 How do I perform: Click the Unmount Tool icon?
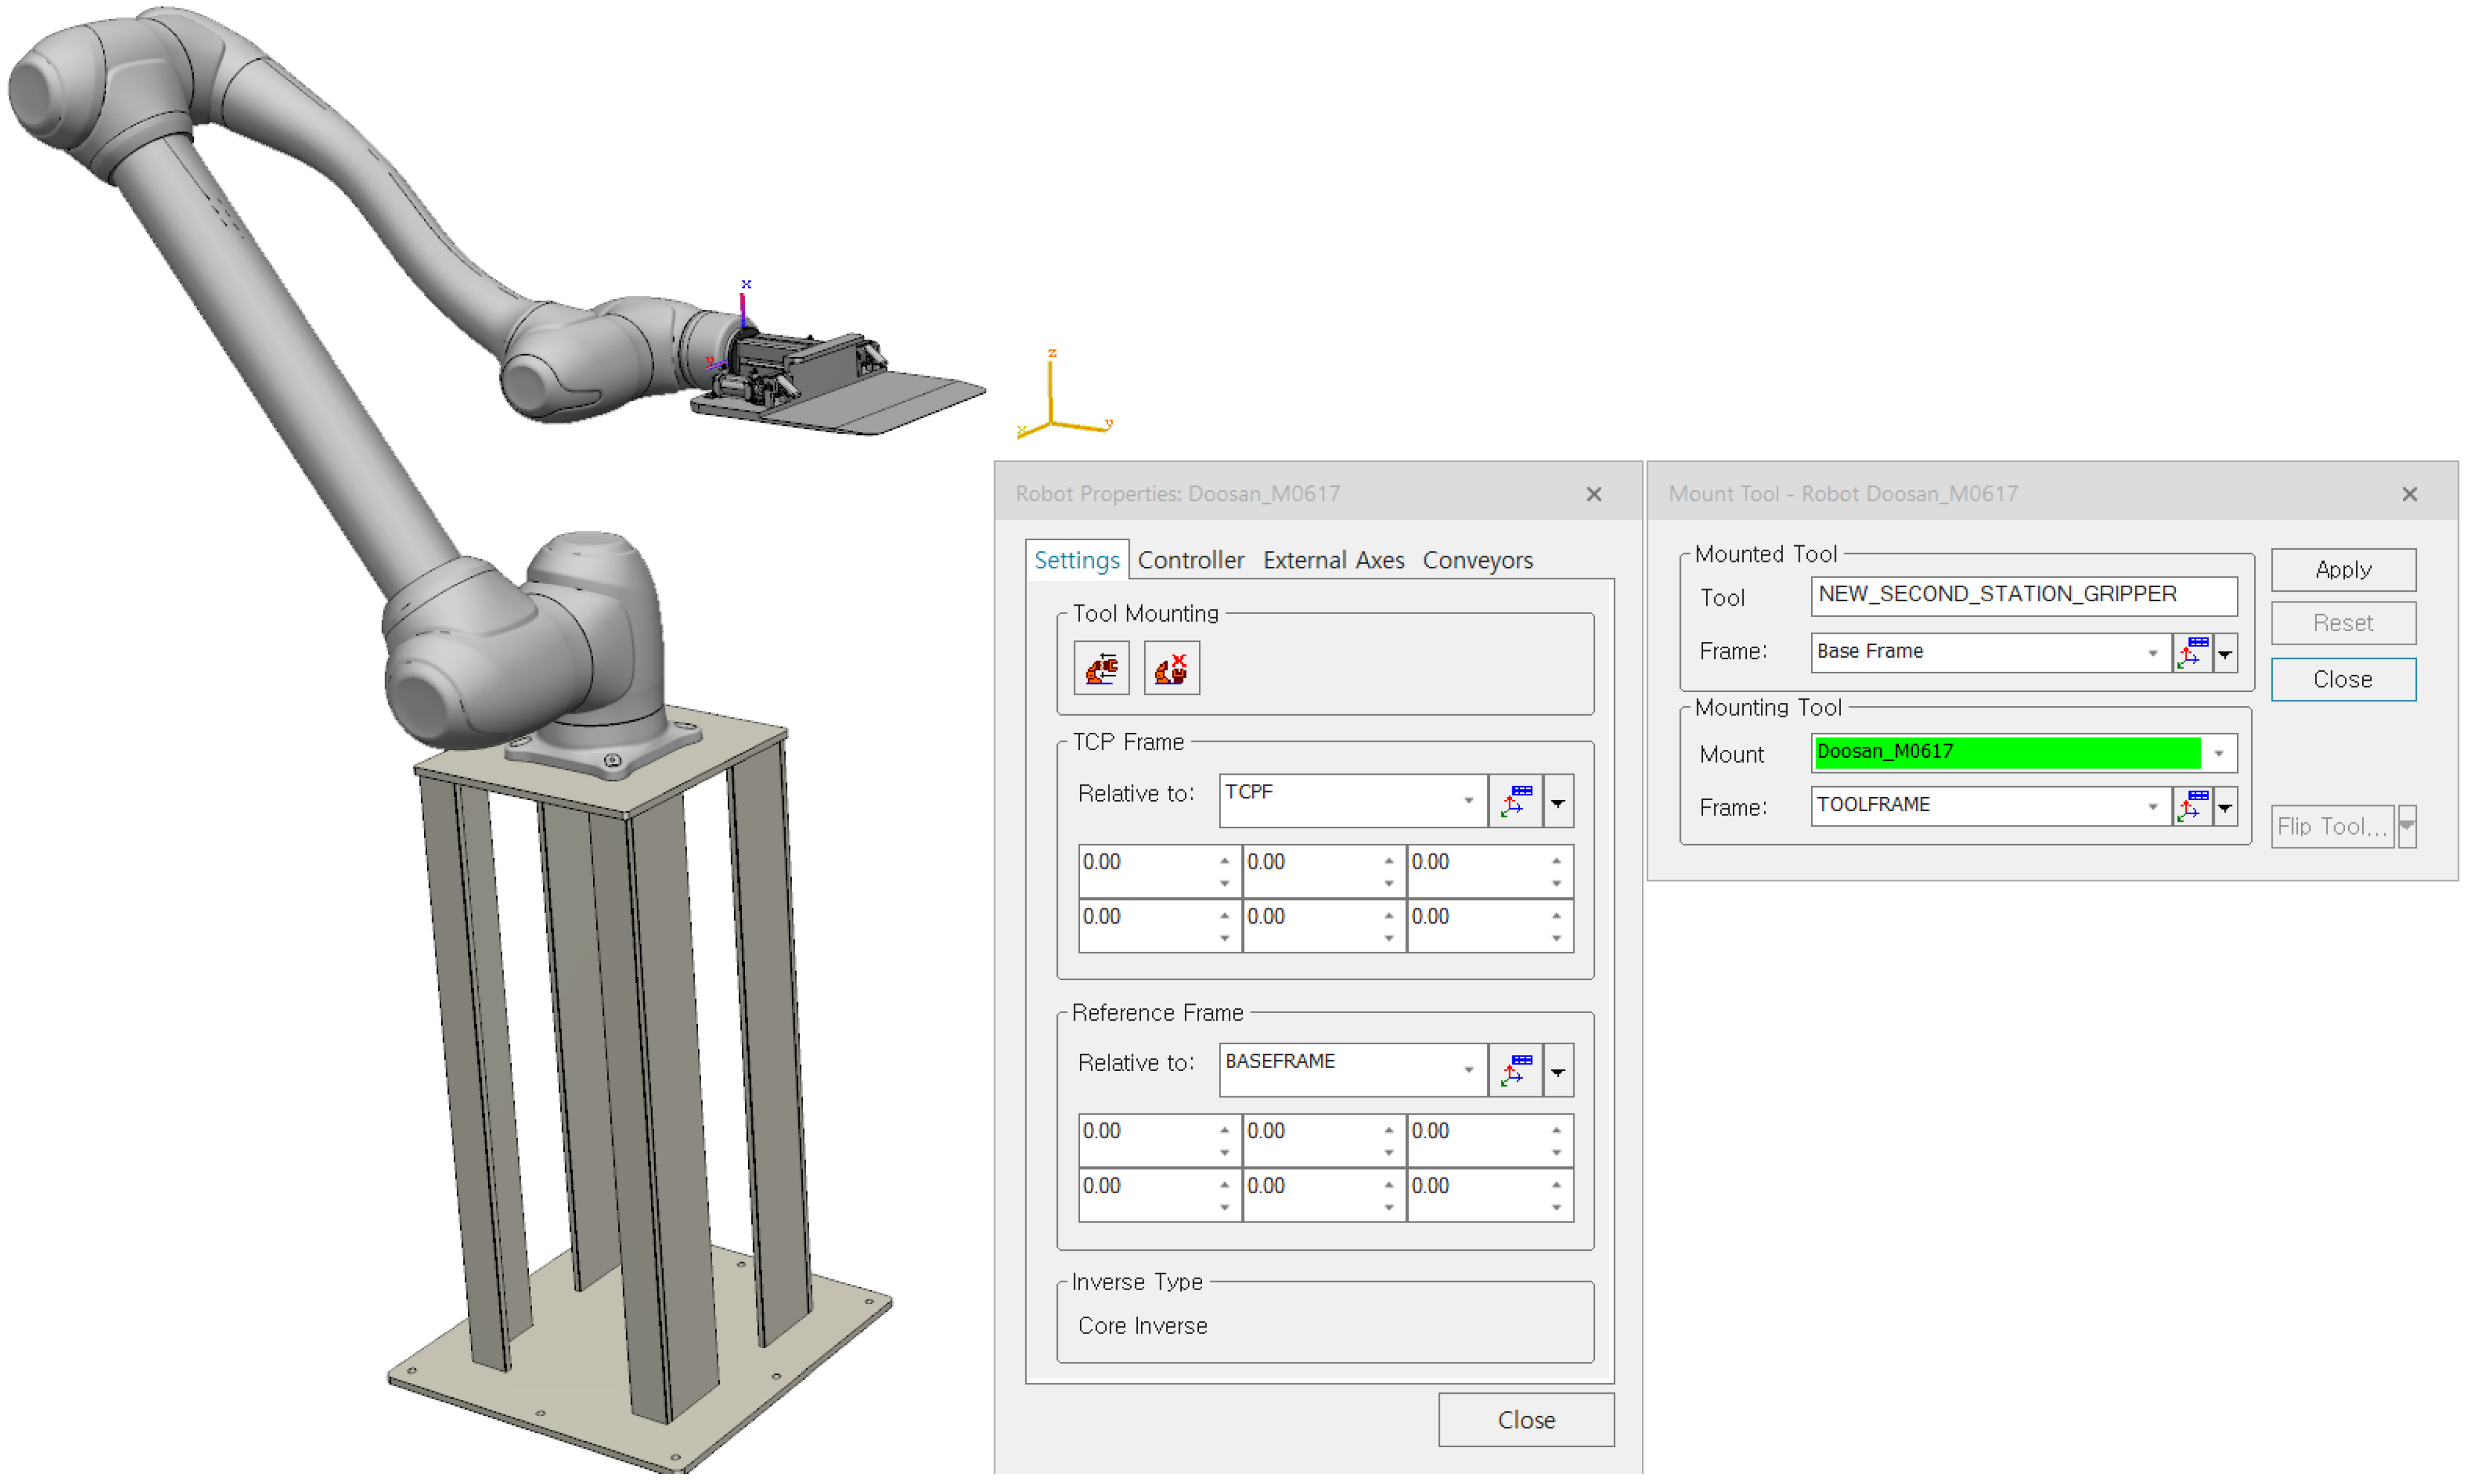pyautogui.click(x=1171, y=669)
